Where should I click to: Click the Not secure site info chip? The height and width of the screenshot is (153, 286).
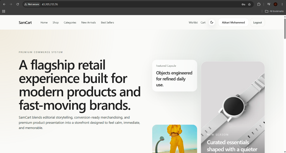[x=32, y=4]
